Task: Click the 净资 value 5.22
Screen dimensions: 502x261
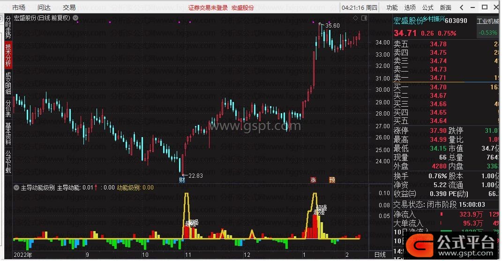Action: (440, 185)
